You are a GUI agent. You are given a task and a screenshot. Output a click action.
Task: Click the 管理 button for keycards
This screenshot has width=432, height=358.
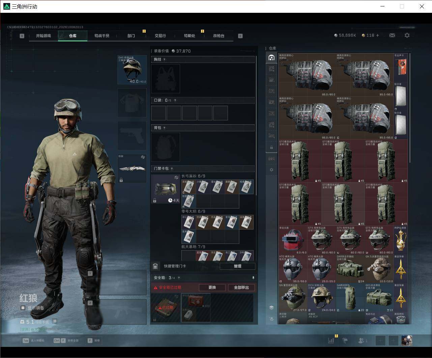(237, 266)
